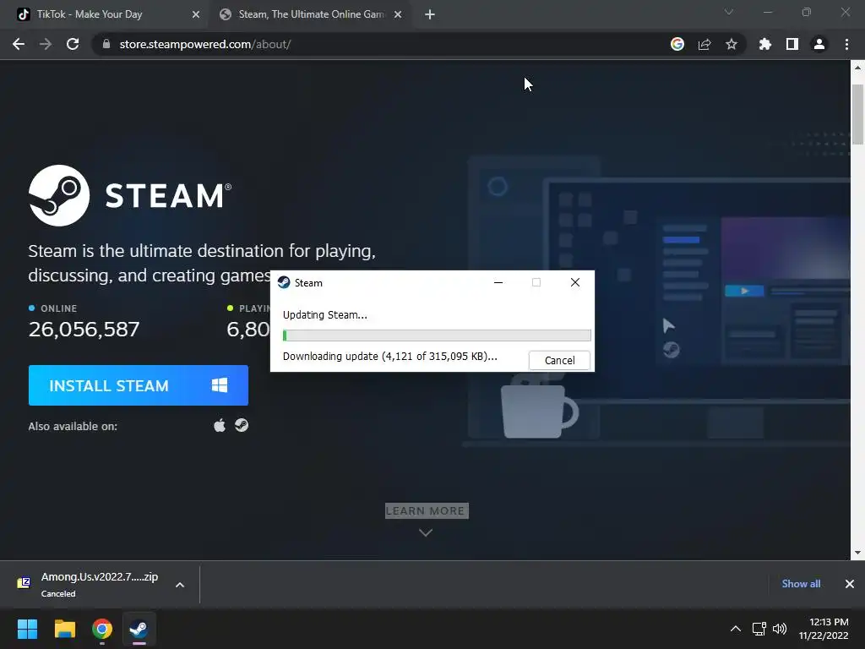Open a new tab with the plus button
865x649 pixels.
[430, 15]
